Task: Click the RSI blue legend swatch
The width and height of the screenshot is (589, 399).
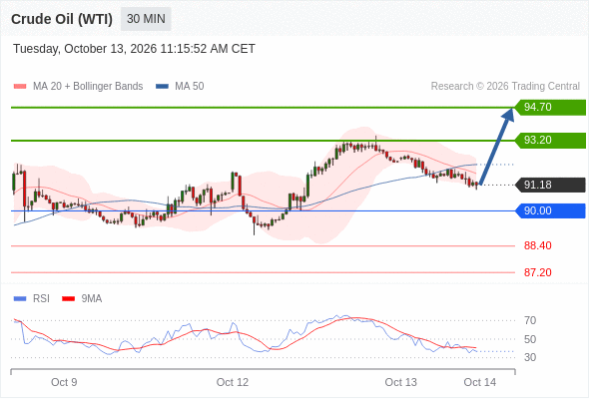Action: click(x=20, y=299)
